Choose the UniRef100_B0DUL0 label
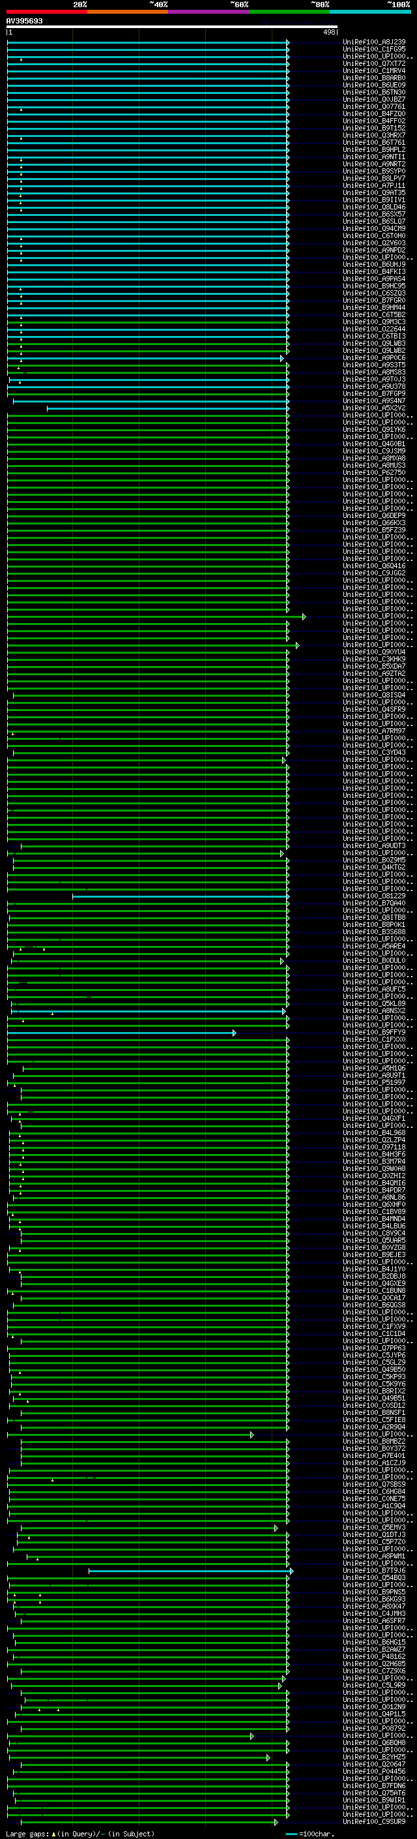Screen dimensions: 417x1839 click(x=374, y=961)
